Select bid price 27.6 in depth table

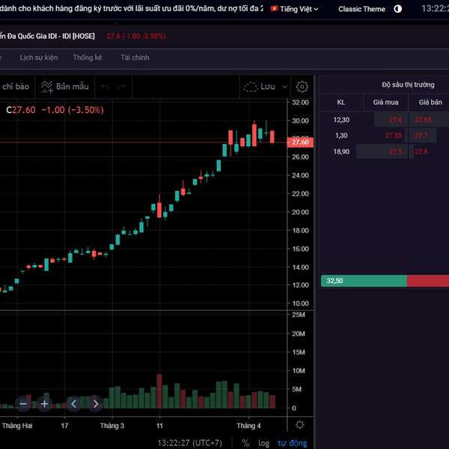pyautogui.click(x=395, y=120)
